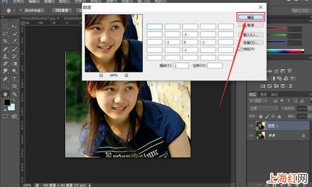The image size is (312, 187).
Task: Click the Scale (缩放) input field
Action: [x=181, y=66]
